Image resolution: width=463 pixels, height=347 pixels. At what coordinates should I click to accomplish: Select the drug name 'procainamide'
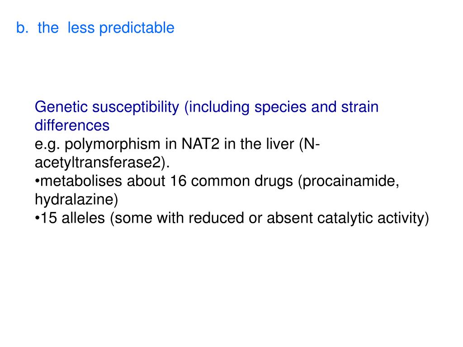click(x=349, y=182)
